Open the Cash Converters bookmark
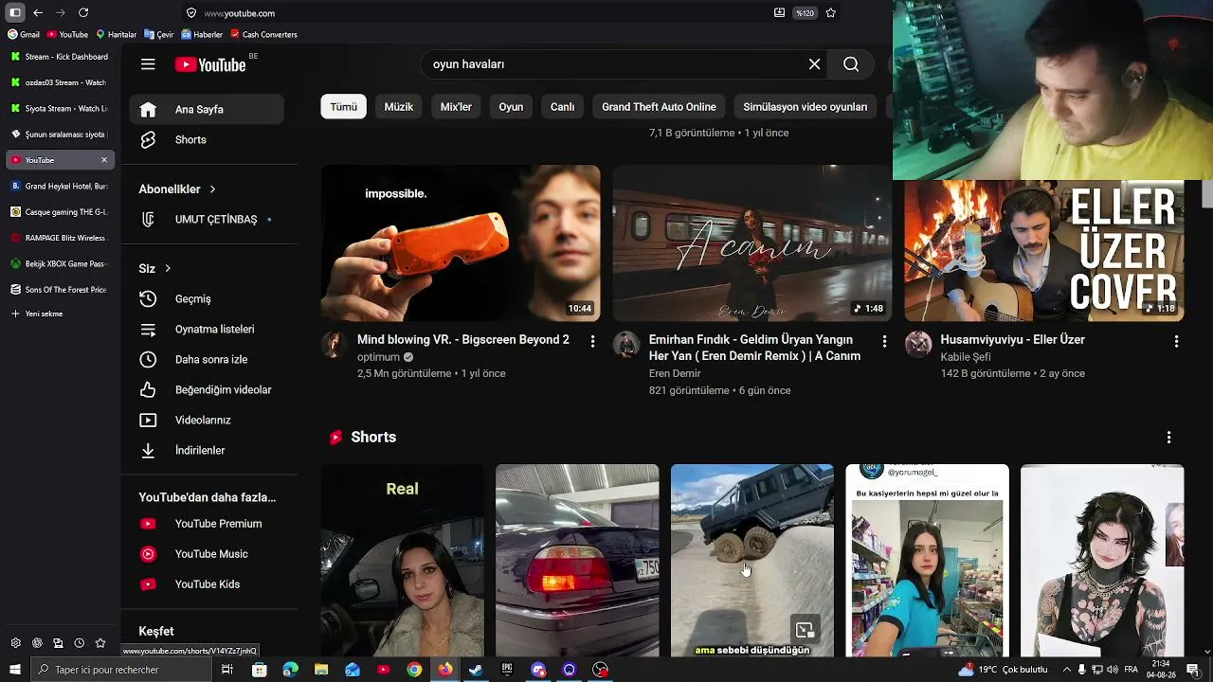Viewport: 1213px width, 682px height. 264,34
